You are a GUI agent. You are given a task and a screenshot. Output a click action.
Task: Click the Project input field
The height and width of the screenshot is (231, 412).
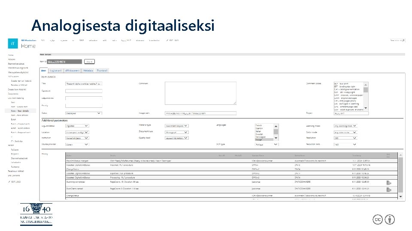(351, 113)
